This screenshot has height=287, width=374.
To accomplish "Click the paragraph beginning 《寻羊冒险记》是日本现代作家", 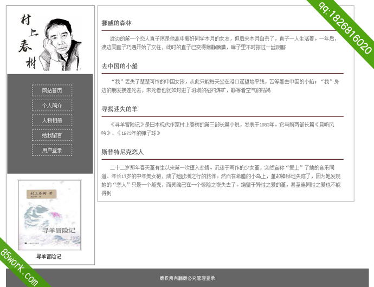I will [218, 129].
